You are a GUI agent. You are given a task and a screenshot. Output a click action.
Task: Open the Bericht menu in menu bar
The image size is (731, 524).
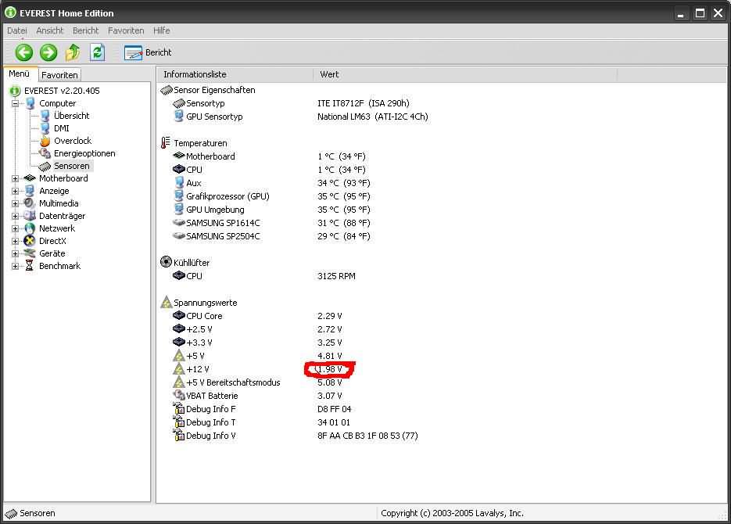86,31
